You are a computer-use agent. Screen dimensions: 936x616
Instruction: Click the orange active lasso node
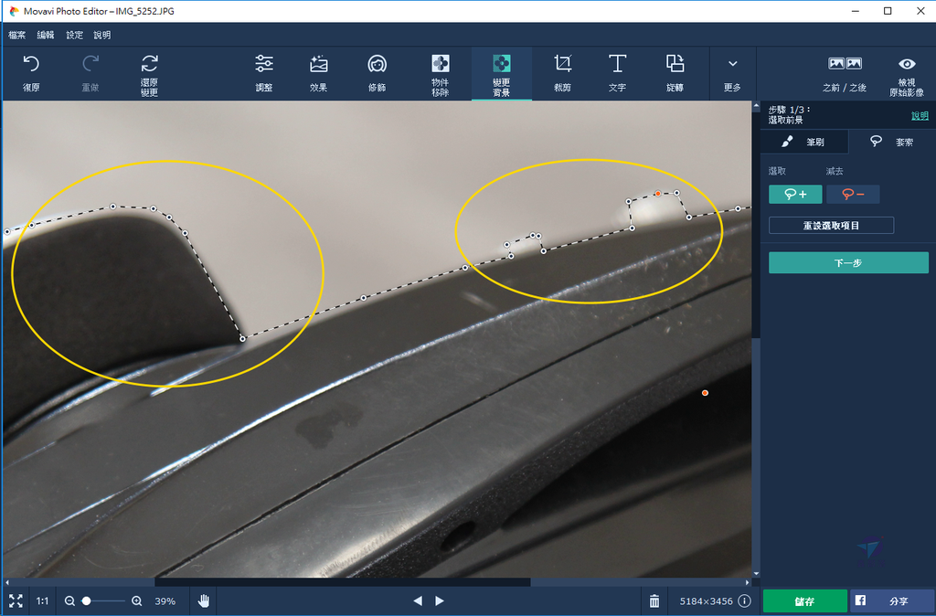click(x=658, y=194)
